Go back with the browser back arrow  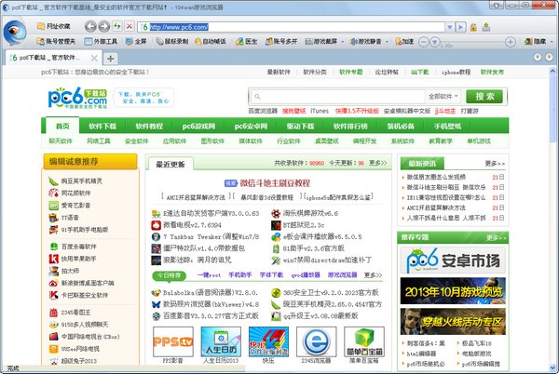[90, 26]
